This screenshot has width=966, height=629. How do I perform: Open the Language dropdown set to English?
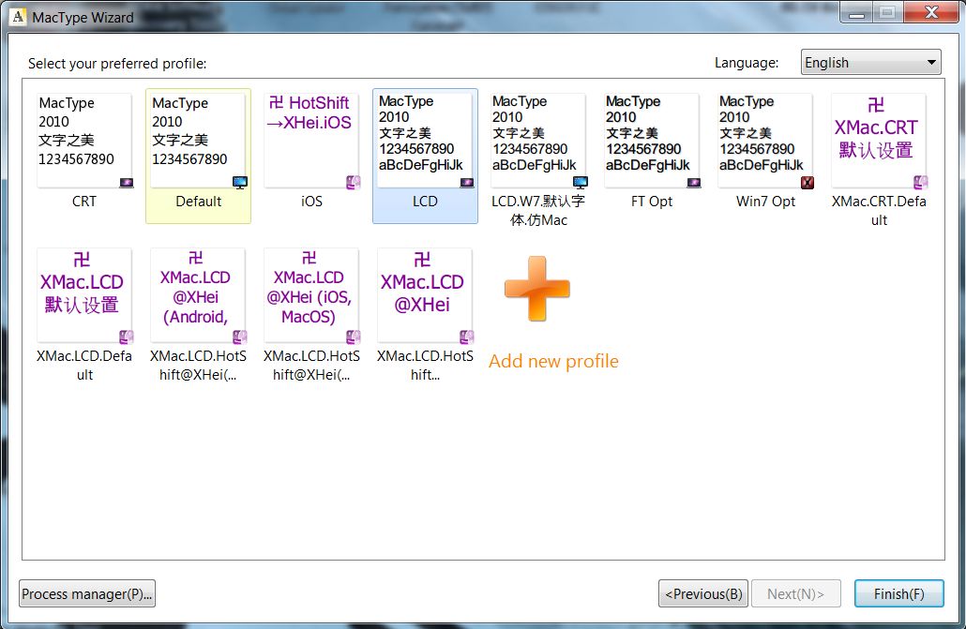[x=870, y=62]
